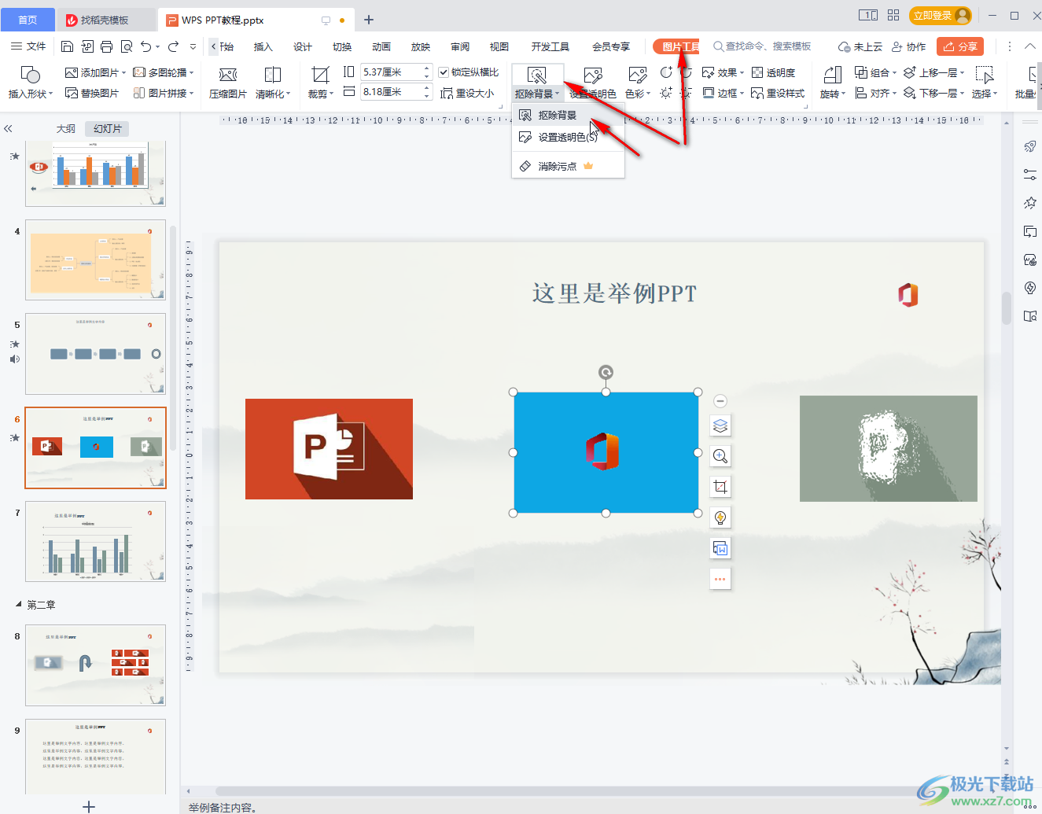Click the Rotate (旋转) icon
This screenshot has width=1042, height=814.
click(833, 75)
